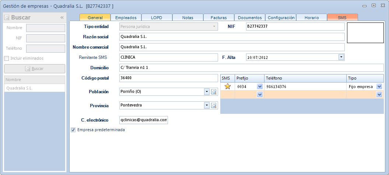Click the Razón social field

click(232, 37)
